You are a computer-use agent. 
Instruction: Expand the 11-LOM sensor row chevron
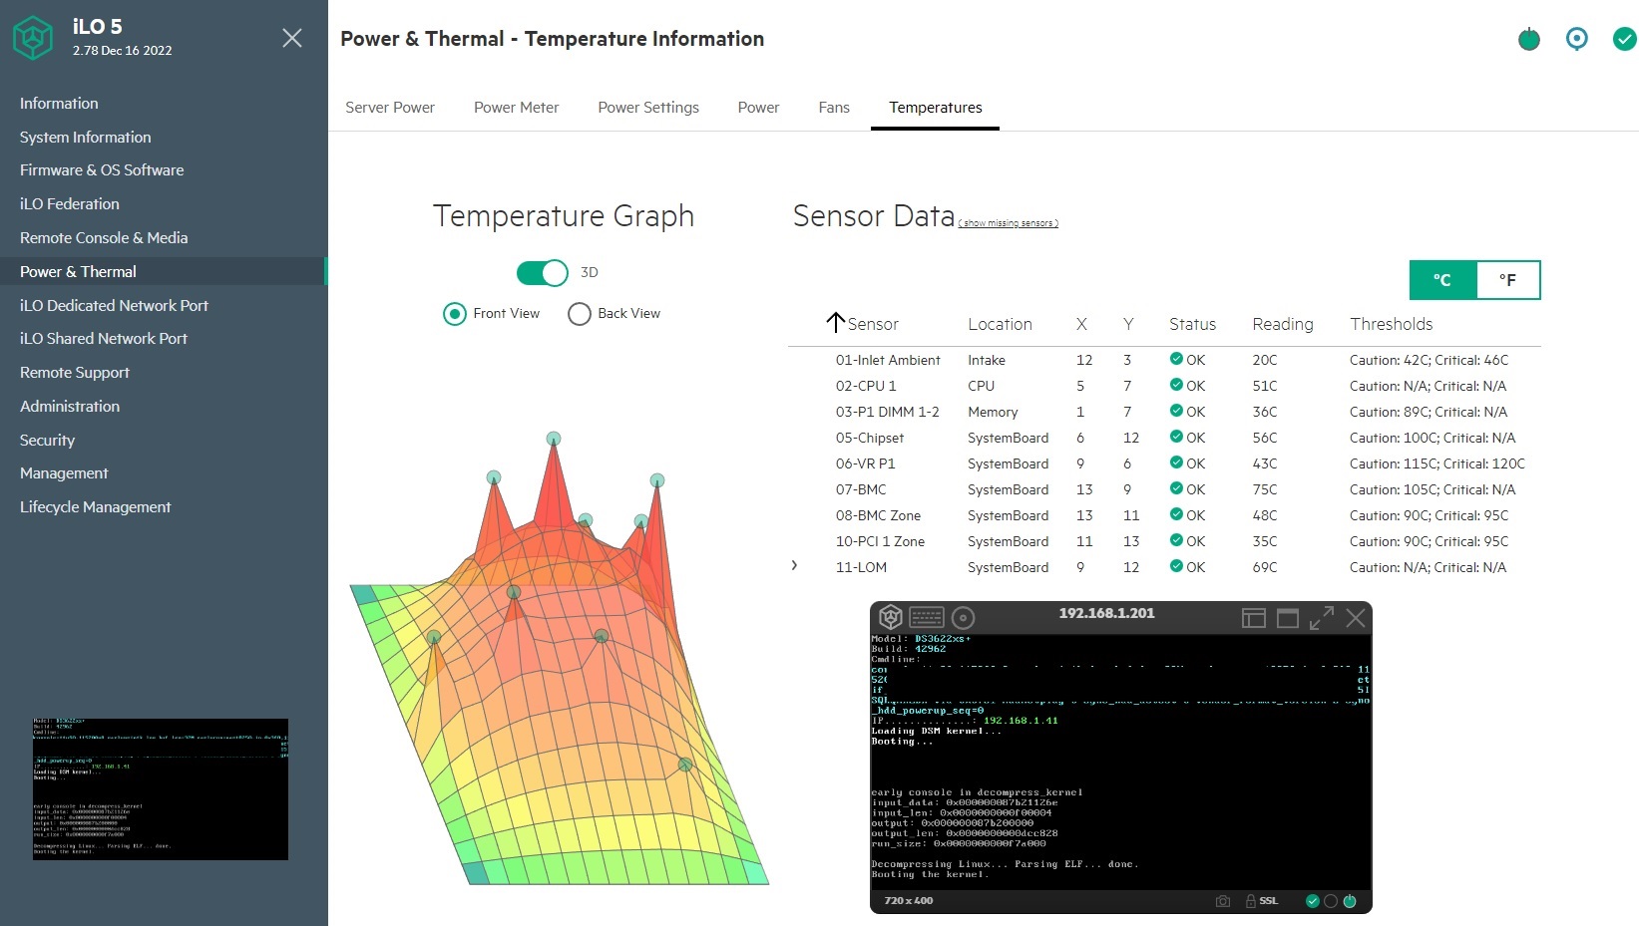pyautogui.click(x=794, y=565)
